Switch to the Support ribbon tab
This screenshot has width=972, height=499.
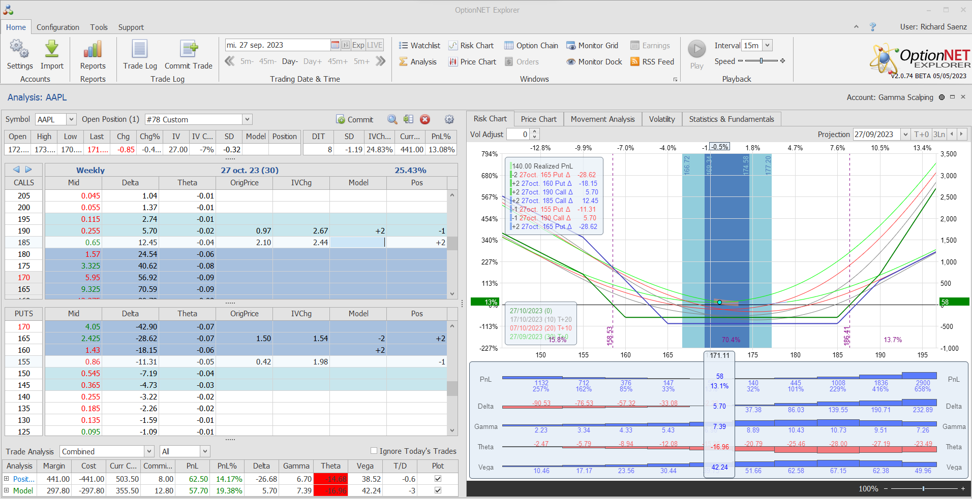click(x=131, y=27)
